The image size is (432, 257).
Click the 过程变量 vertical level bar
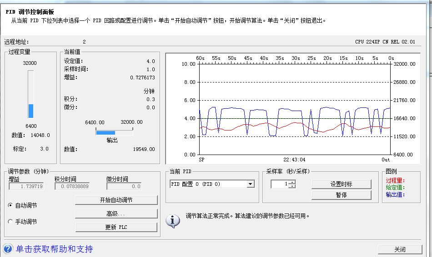coord(31,94)
